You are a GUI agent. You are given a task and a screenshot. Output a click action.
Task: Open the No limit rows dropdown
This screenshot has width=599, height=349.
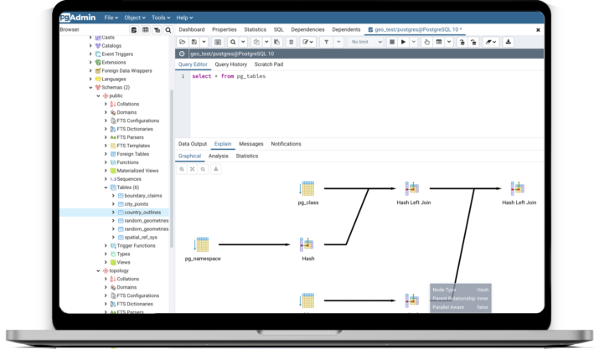click(365, 42)
